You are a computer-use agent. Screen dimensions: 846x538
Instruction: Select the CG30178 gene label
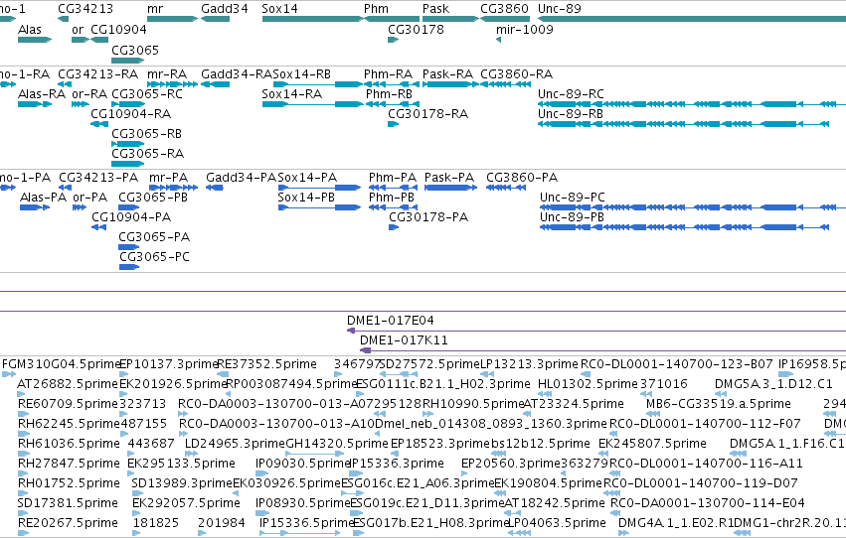pyautogui.click(x=416, y=29)
